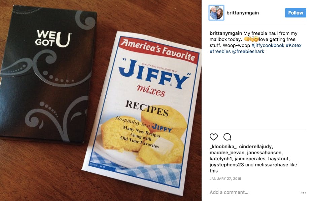
Task: Open brittanymgain's profile picture
Action: 216,13
